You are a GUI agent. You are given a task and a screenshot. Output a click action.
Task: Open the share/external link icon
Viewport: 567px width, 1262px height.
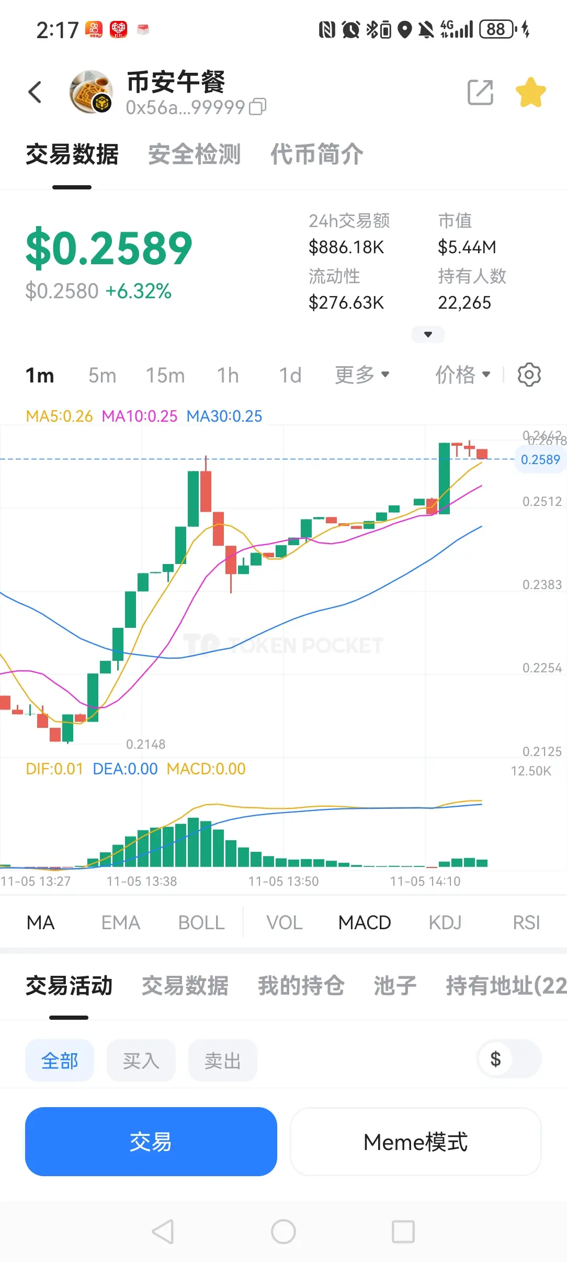(x=480, y=93)
